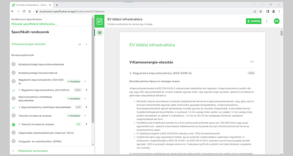Screen dimensions: 293x156
Task: Open the Műszaki specifikáció létrehozása link
Action: pos(34,24)
